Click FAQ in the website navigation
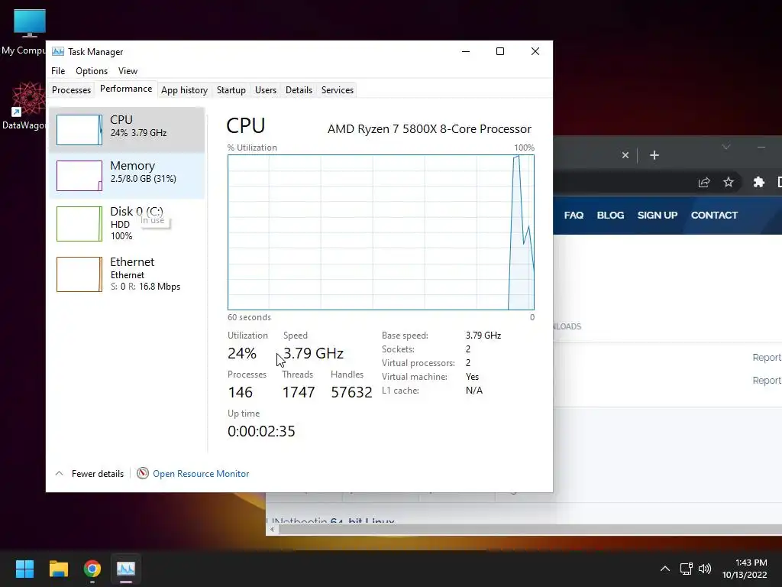This screenshot has width=782, height=587. (574, 215)
